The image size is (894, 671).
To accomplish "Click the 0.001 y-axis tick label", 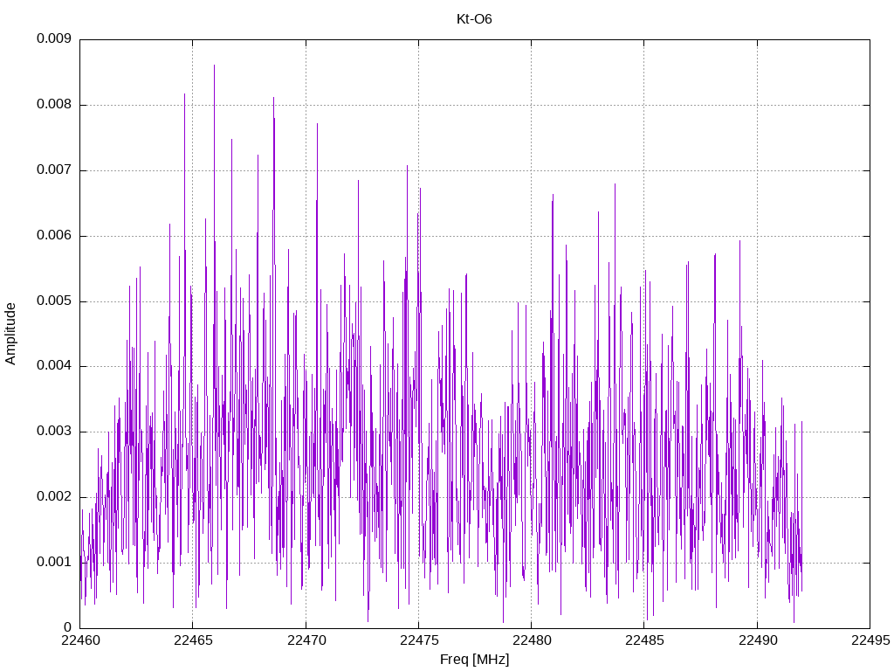I will pyautogui.click(x=54, y=562).
